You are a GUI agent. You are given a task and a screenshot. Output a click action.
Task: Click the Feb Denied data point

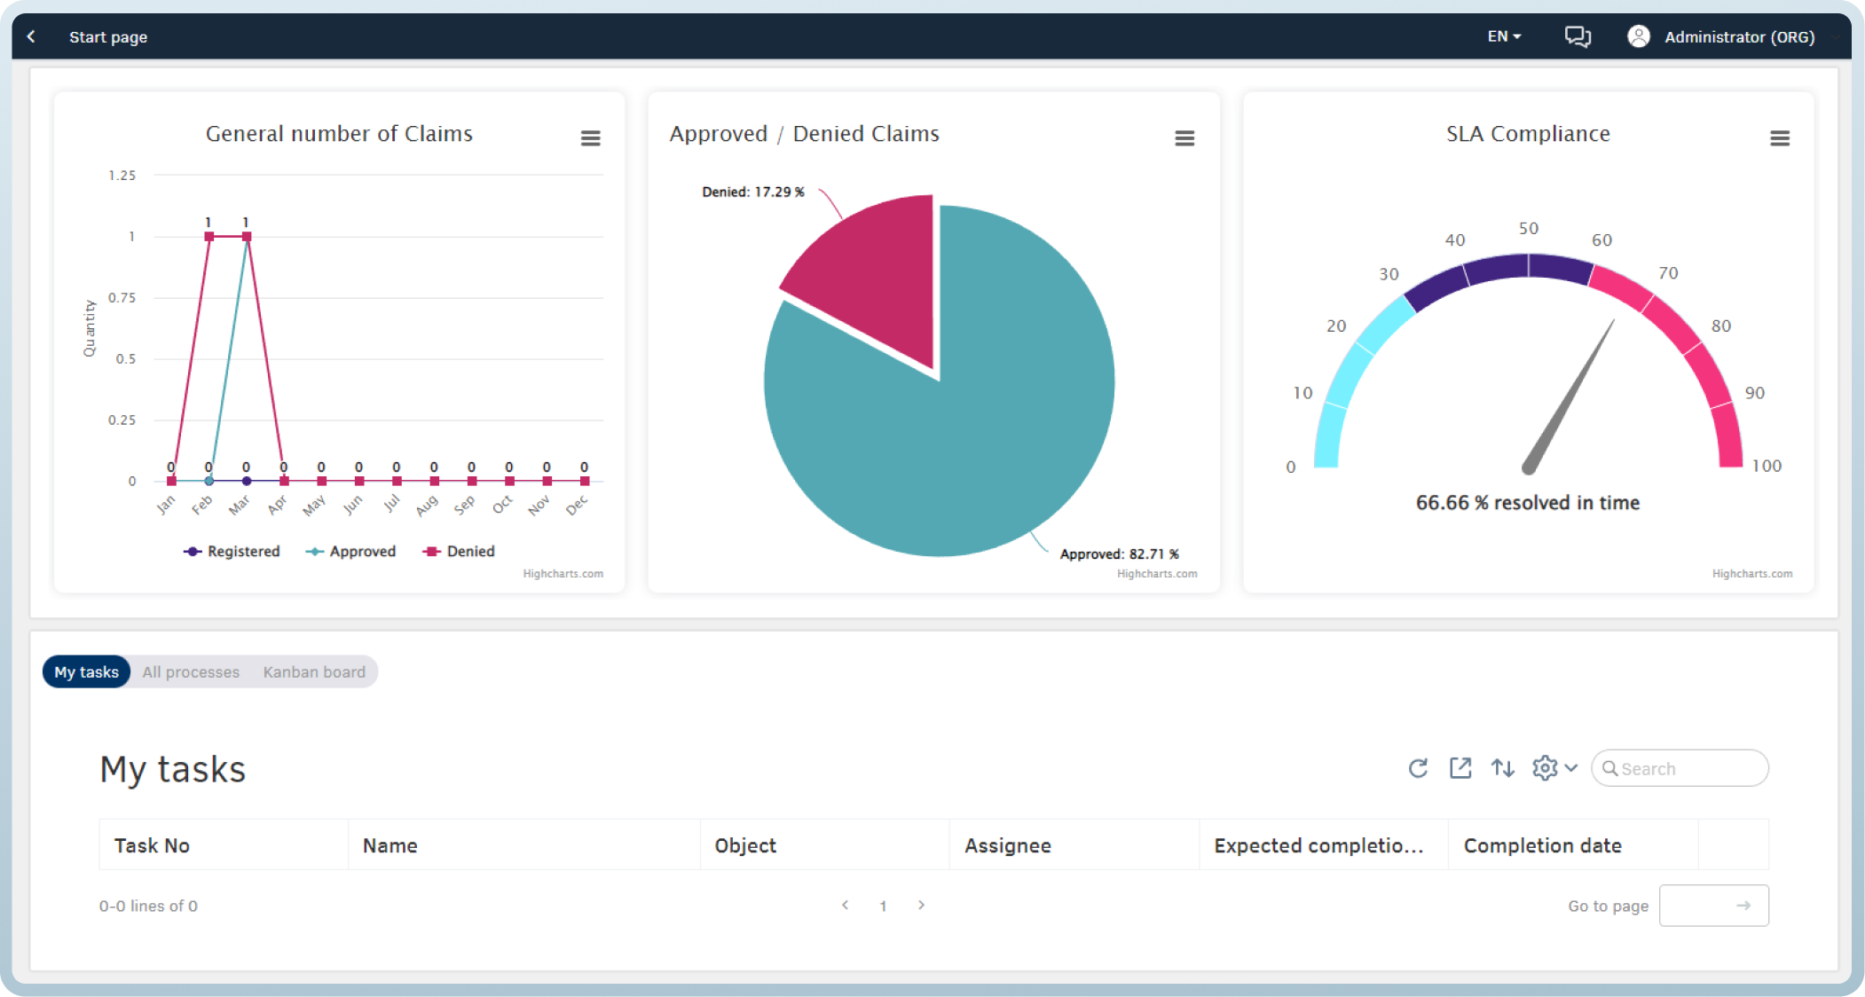coord(209,237)
